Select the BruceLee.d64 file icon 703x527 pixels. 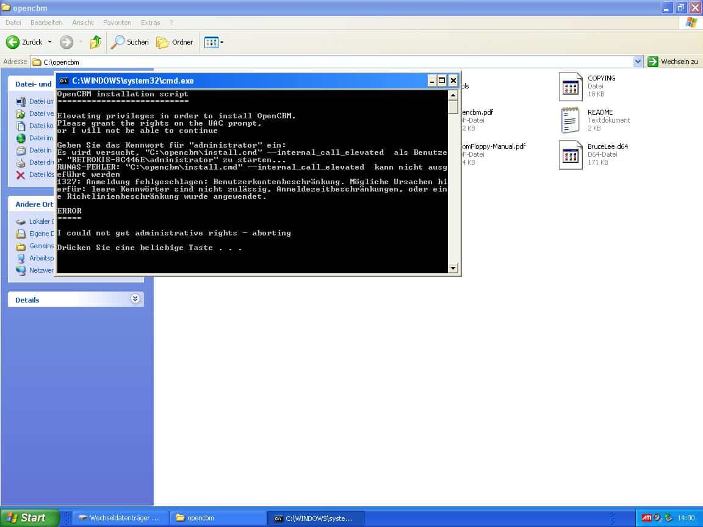571,154
